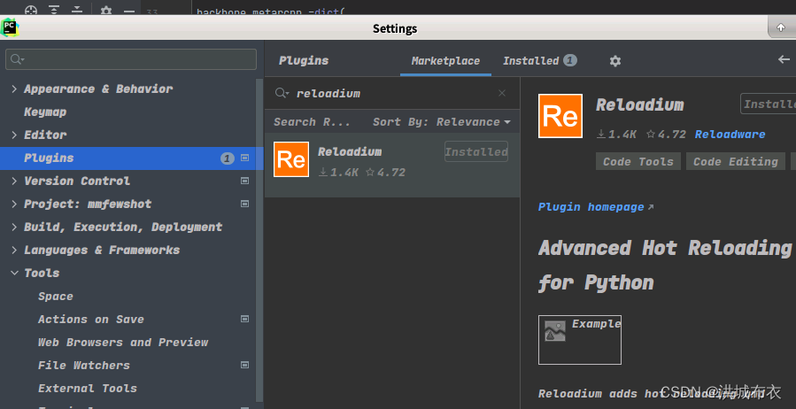
Task: Expand the Version Control node
Action: click(x=14, y=181)
